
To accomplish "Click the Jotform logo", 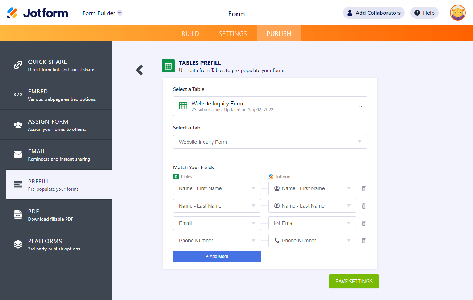I will (37, 13).
